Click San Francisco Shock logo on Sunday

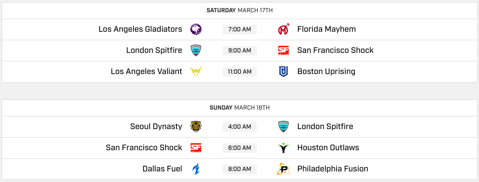pos(196,148)
